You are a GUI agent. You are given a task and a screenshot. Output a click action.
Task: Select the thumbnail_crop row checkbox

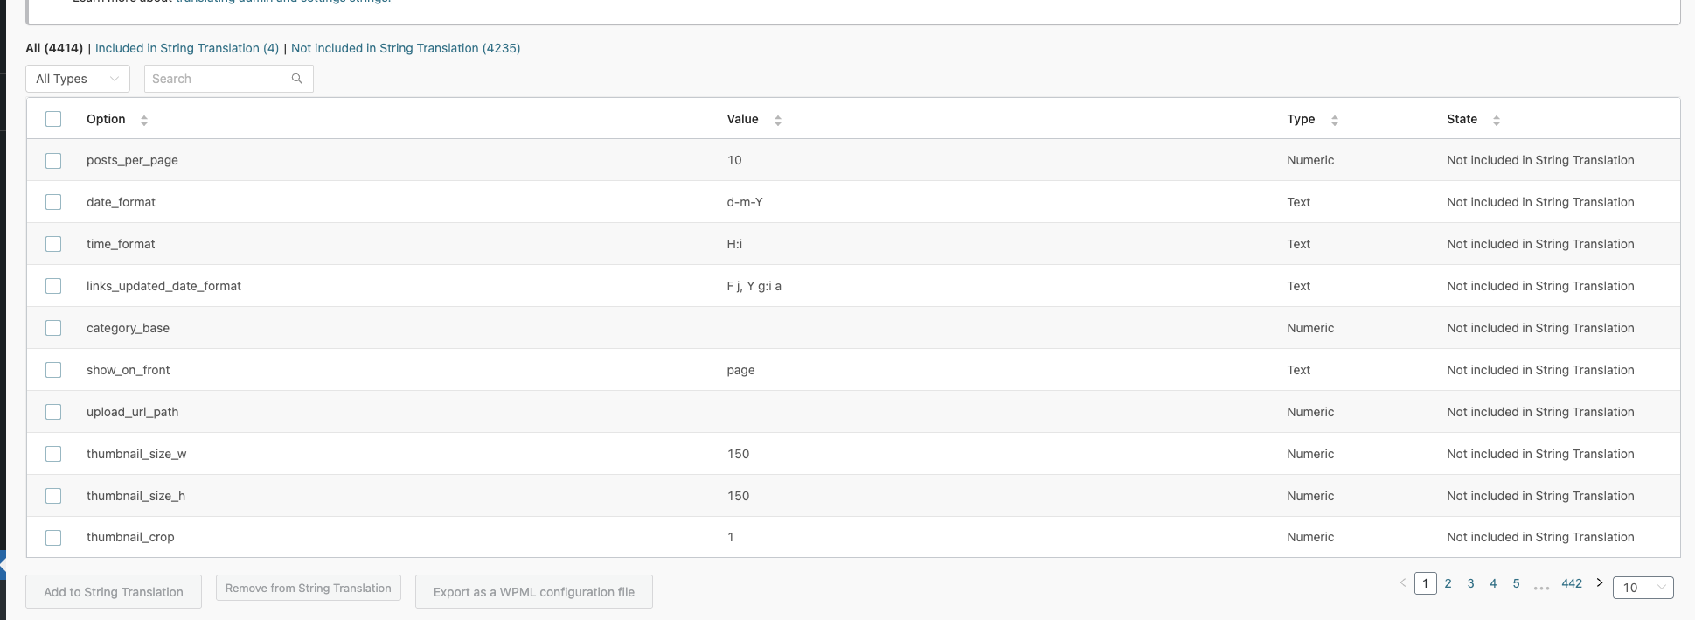tap(53, 538)
